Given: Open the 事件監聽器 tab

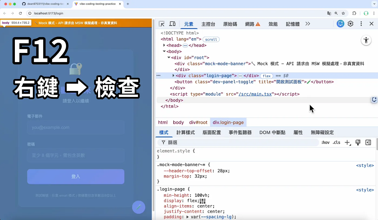Looking at the screenshot, I should (x=240, y=133).
